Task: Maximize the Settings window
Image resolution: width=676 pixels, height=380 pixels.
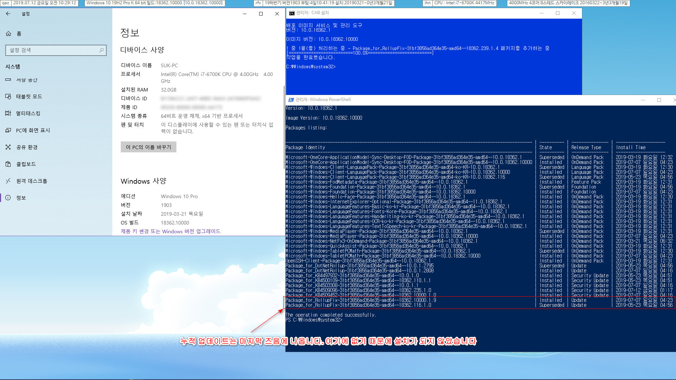Action: [x=261, y=14]
